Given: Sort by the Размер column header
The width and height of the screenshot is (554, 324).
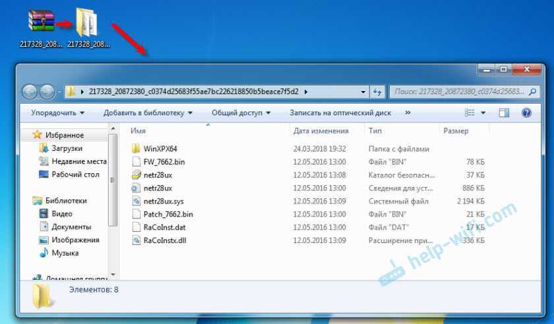Looking at the screenshot, I should click(x=456, y=131).
